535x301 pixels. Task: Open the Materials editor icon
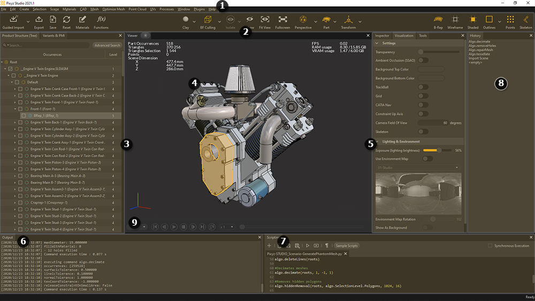click(x=82, y=19)
